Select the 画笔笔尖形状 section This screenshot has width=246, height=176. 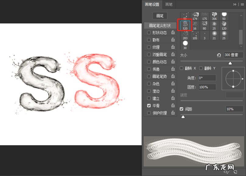point(160,26)
